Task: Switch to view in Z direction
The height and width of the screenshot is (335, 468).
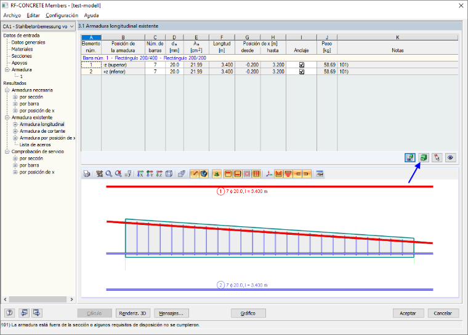Action: point(159,174)
